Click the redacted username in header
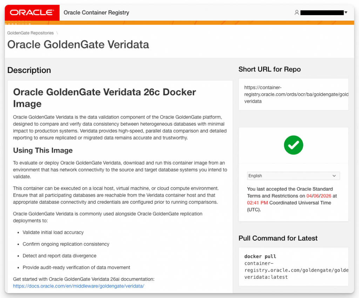 point(322,13)
